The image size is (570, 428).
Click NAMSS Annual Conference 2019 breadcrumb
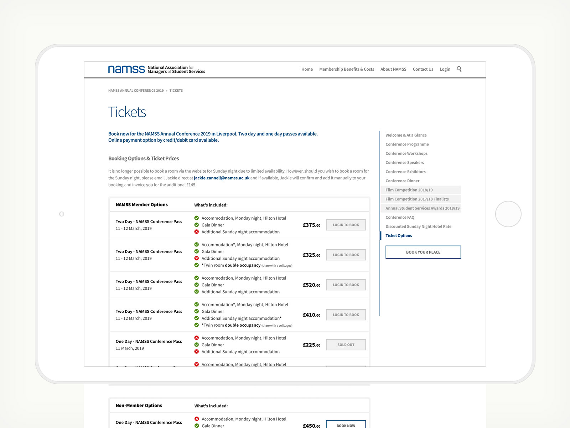coord(136,91)
